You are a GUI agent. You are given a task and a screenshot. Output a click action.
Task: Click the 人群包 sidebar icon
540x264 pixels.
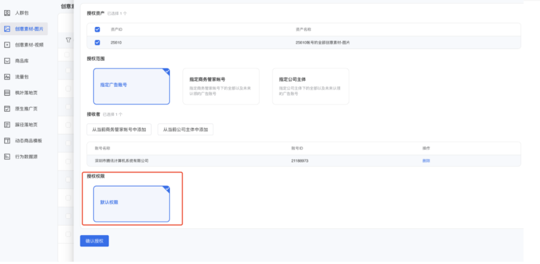[x=7, y=13]
